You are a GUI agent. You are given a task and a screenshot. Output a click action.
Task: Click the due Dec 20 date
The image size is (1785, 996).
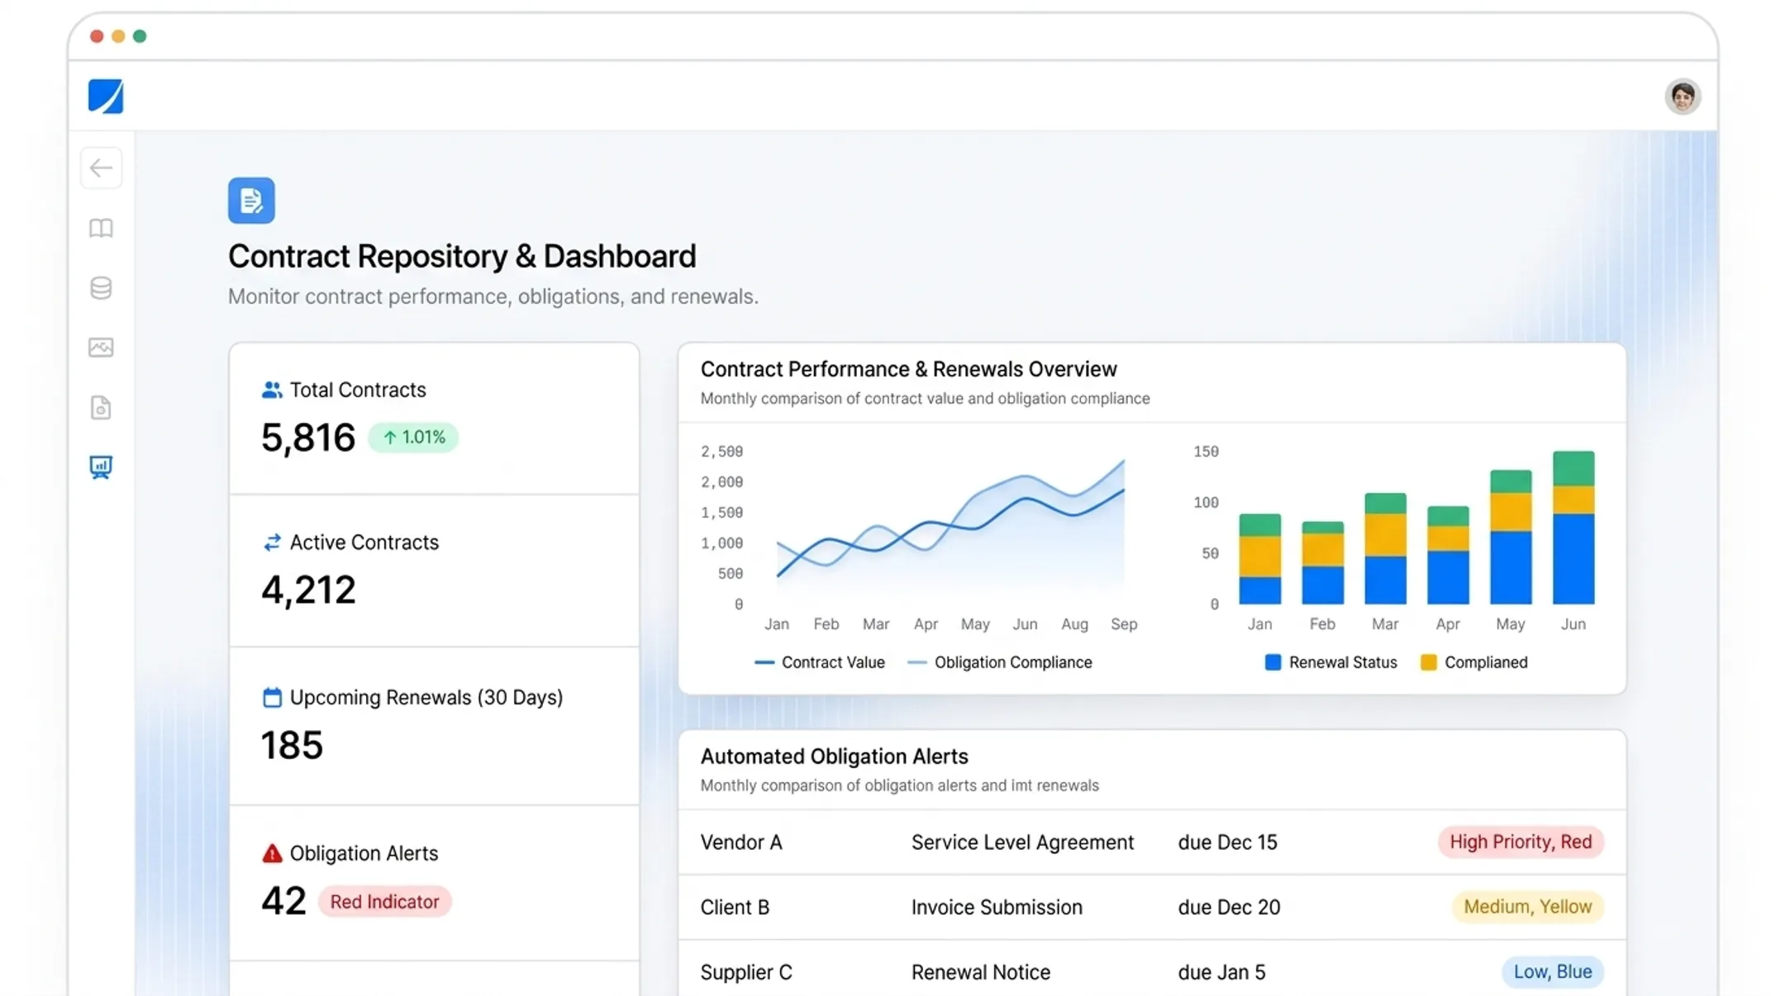click(1229, 907)
